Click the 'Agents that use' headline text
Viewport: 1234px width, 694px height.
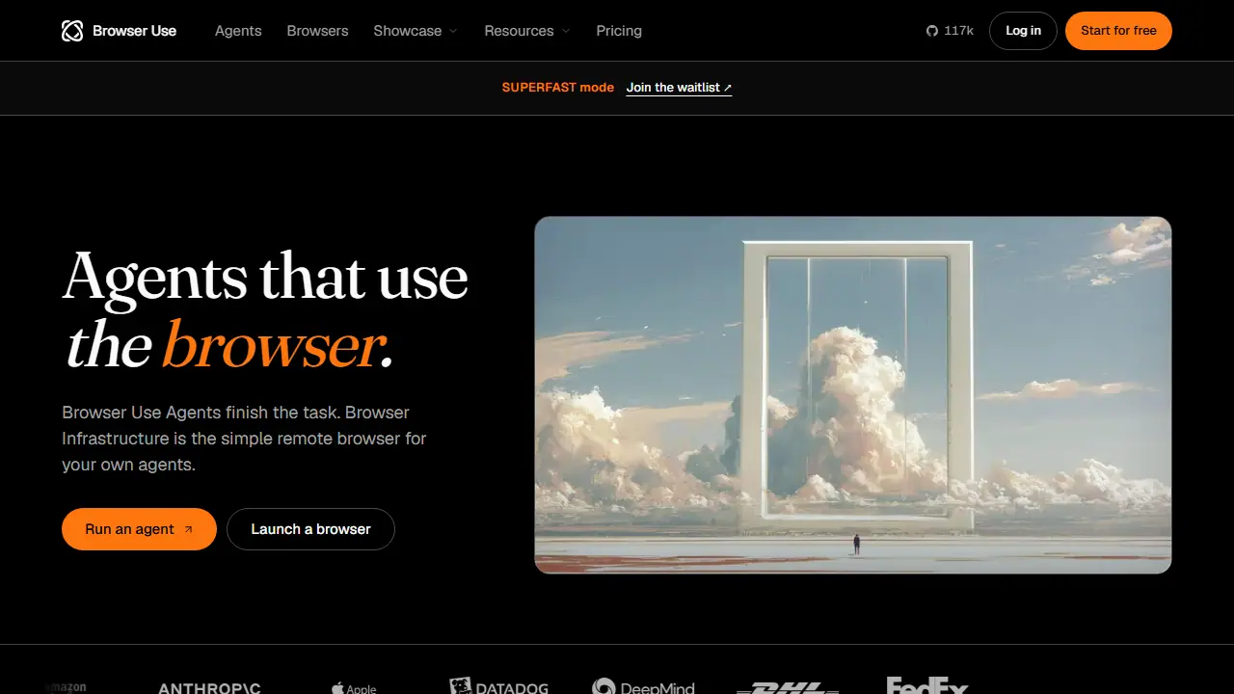[x=265, y=277]
